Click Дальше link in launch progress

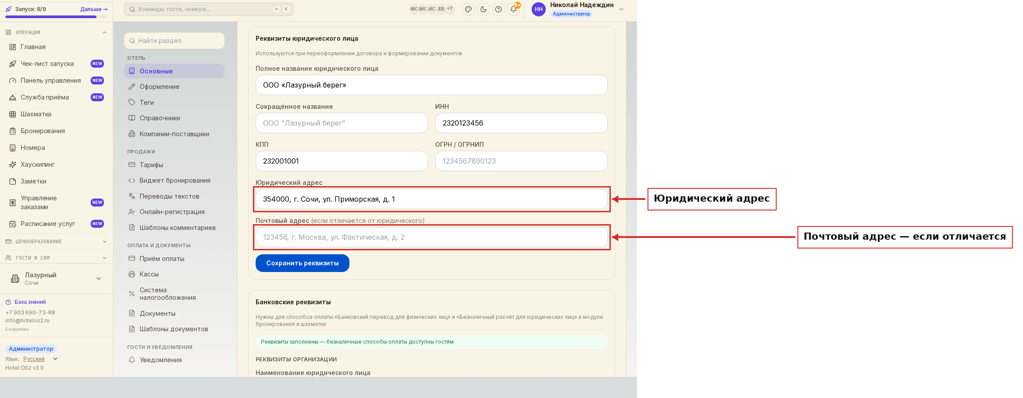click(94, 9)
